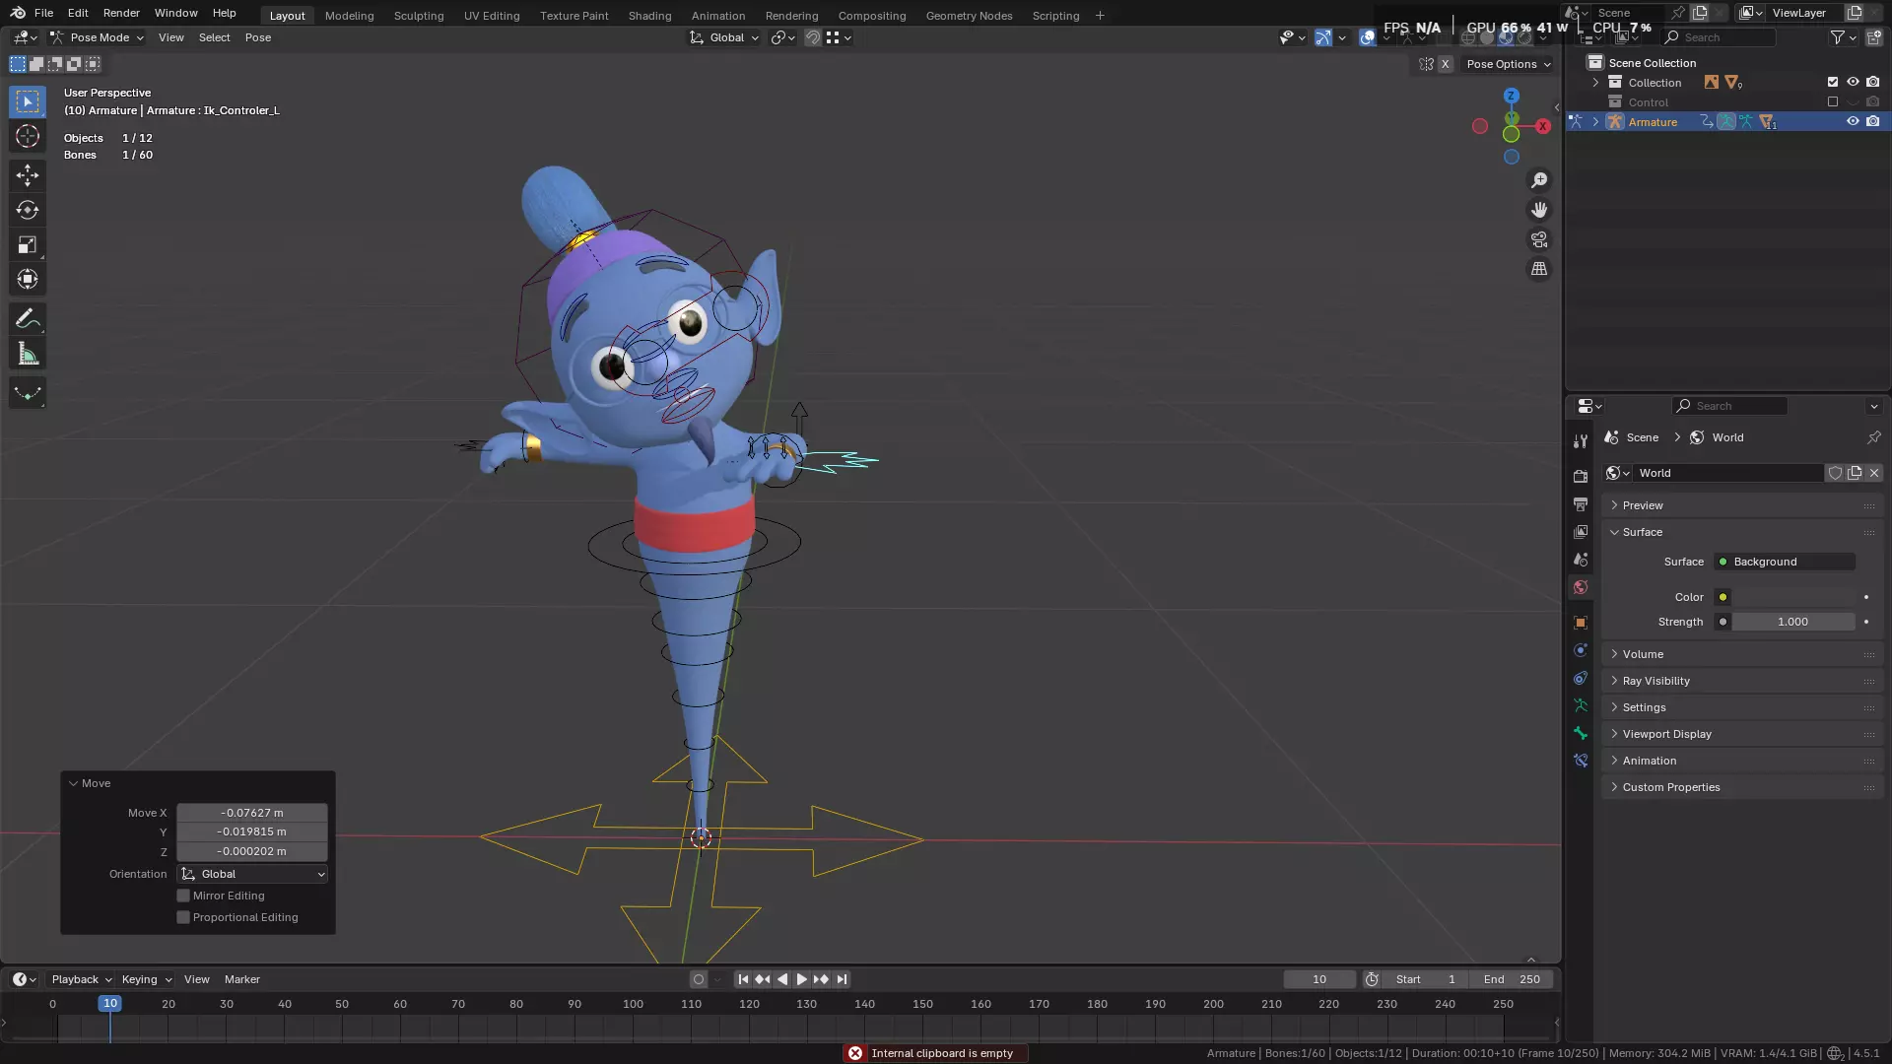Toggle X-axis mirror in pose options
This screenshot has height=1064, width=1892.
point(1445,64)
